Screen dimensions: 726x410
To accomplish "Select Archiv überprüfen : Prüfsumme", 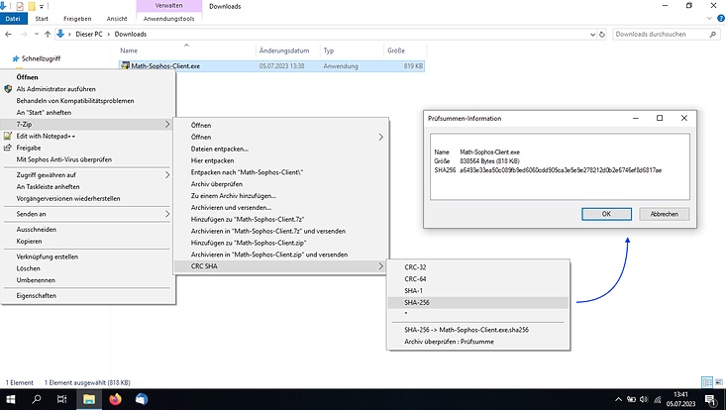I will (x=477, y=342).
